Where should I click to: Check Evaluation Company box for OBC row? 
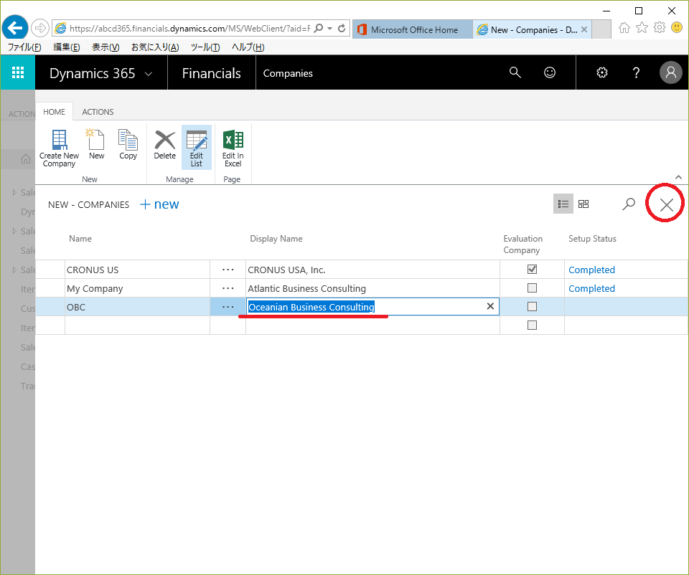click(x=532, y=307)
